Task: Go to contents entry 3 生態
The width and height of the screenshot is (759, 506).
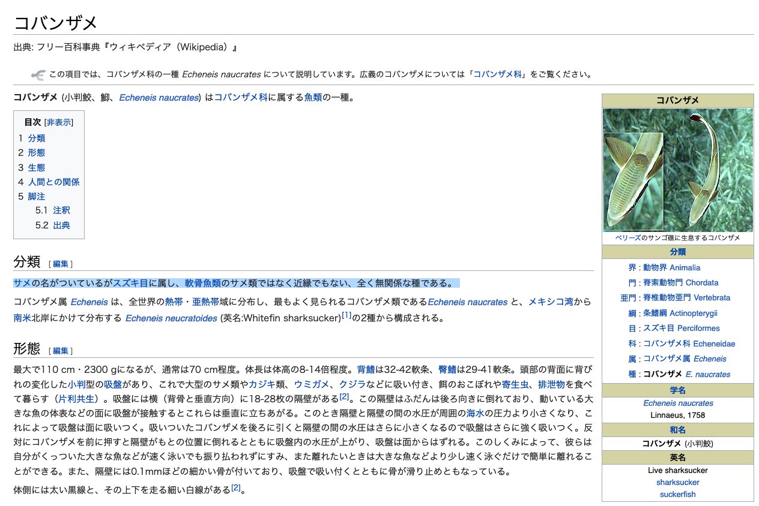Action: 36,167
